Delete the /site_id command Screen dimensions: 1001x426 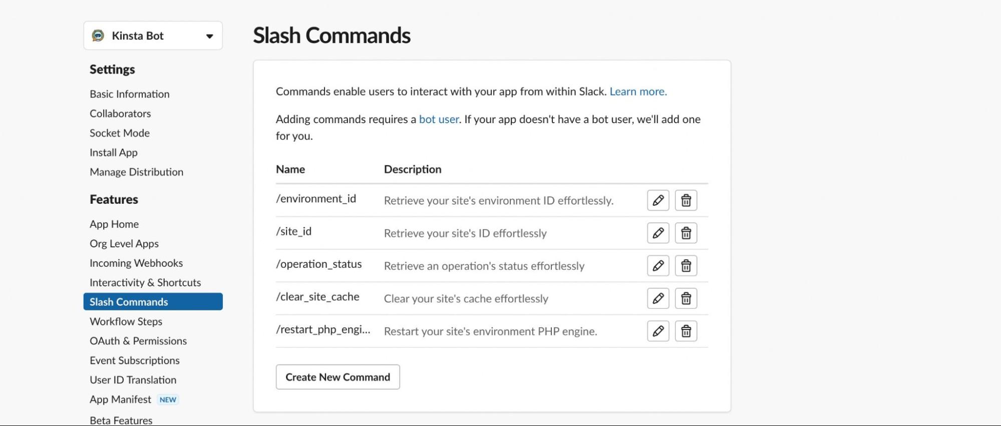(686, 233)
